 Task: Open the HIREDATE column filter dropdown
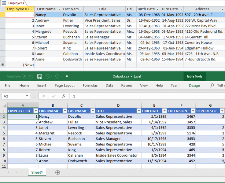click(164, 111)
